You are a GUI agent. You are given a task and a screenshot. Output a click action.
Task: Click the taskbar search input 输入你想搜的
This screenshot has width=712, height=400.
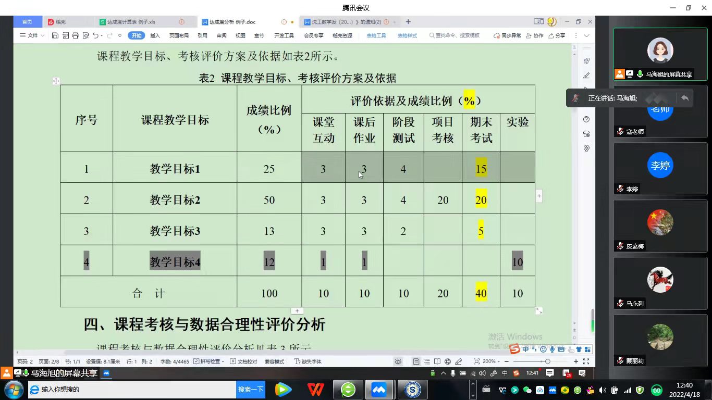click(x=132, y=390)
